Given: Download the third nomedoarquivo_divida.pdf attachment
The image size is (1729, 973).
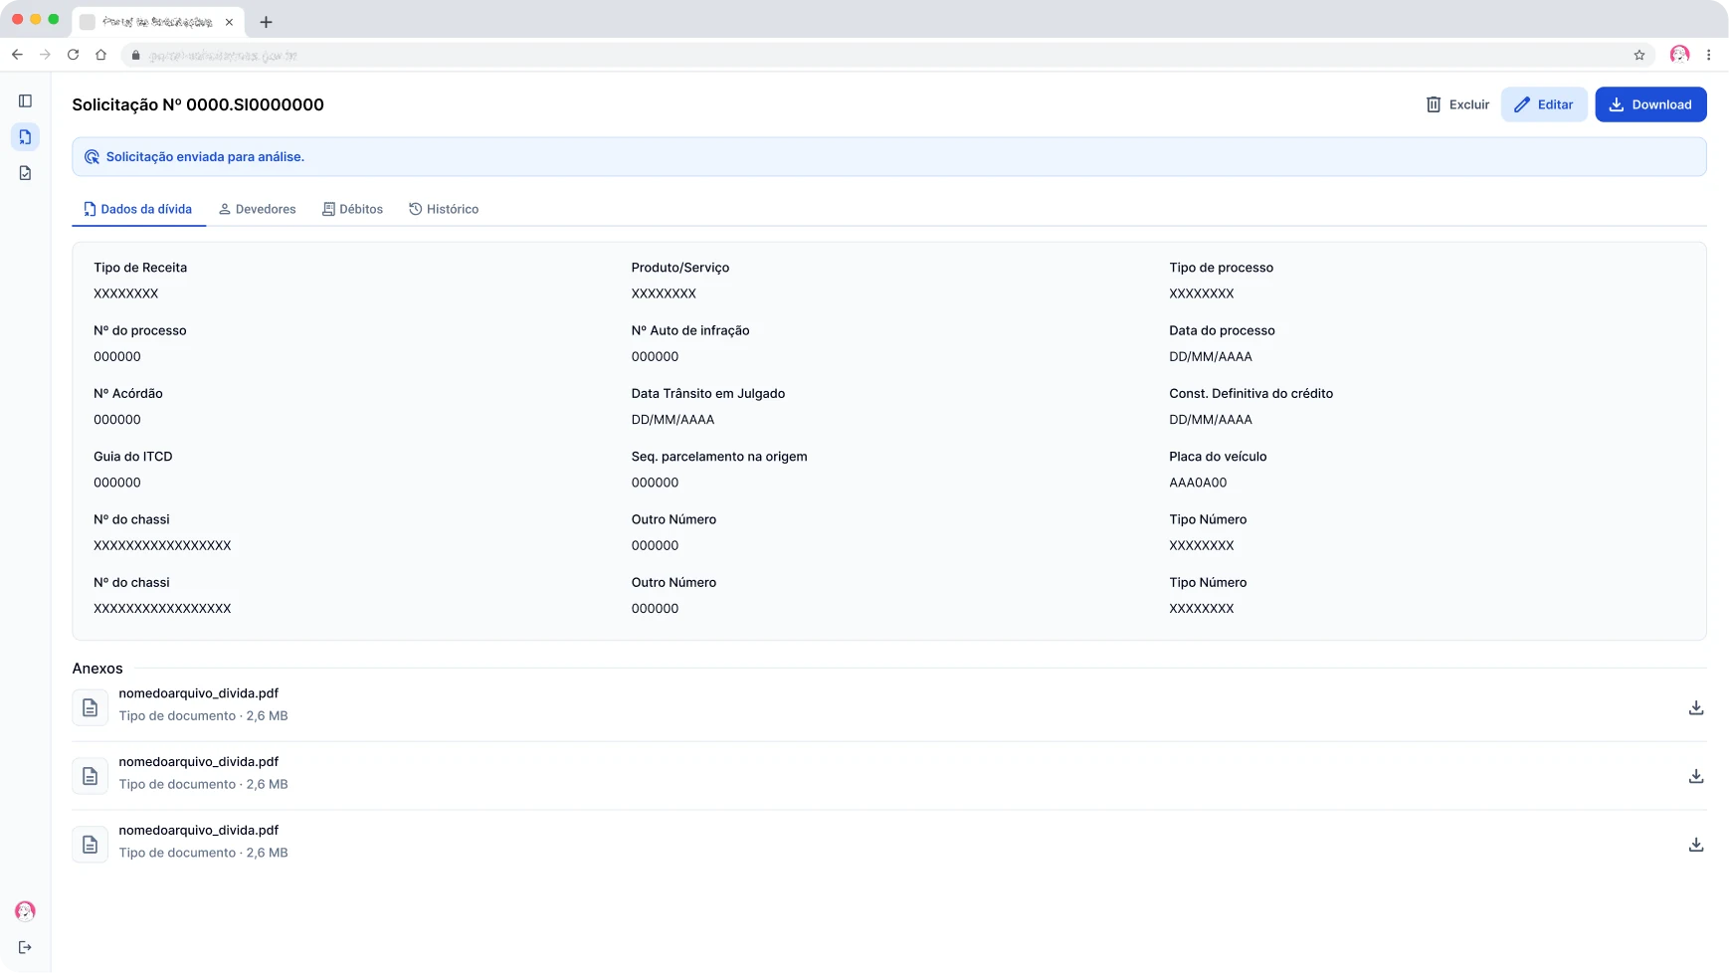Looking at the screenshot, I should [x=1696, y=845].
